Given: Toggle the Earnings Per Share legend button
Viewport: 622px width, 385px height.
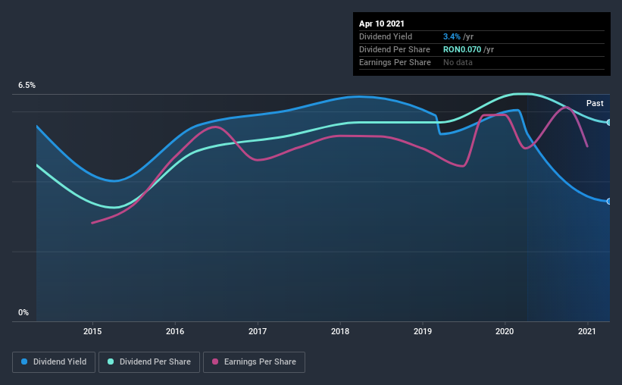Looking at the screenshot, I should pos(255,362).
